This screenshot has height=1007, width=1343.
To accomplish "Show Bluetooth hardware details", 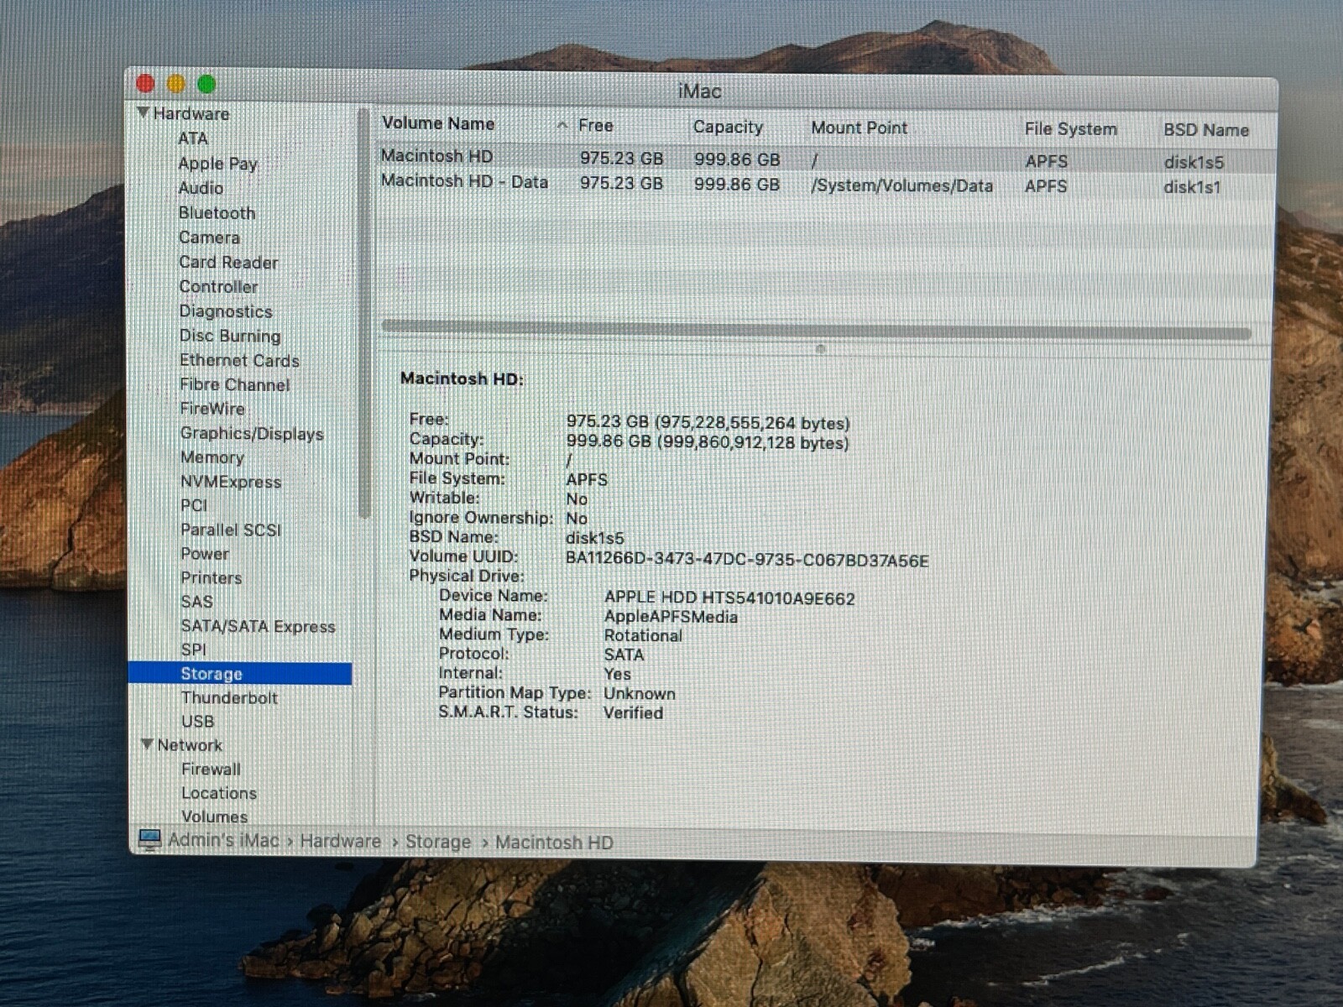I will click(x=217, y=213).
